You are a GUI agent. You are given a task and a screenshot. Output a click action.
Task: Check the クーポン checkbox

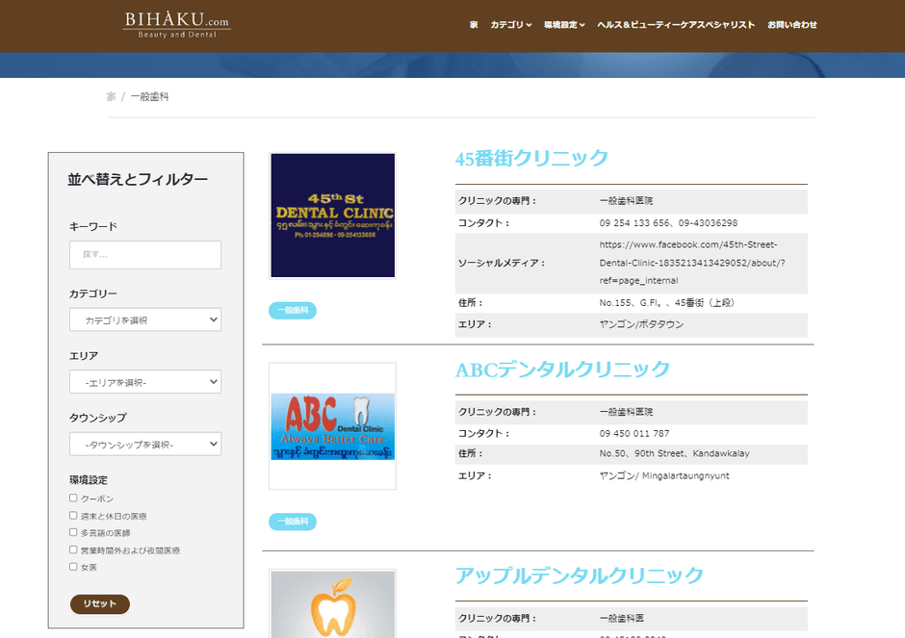tap(73, 498)
